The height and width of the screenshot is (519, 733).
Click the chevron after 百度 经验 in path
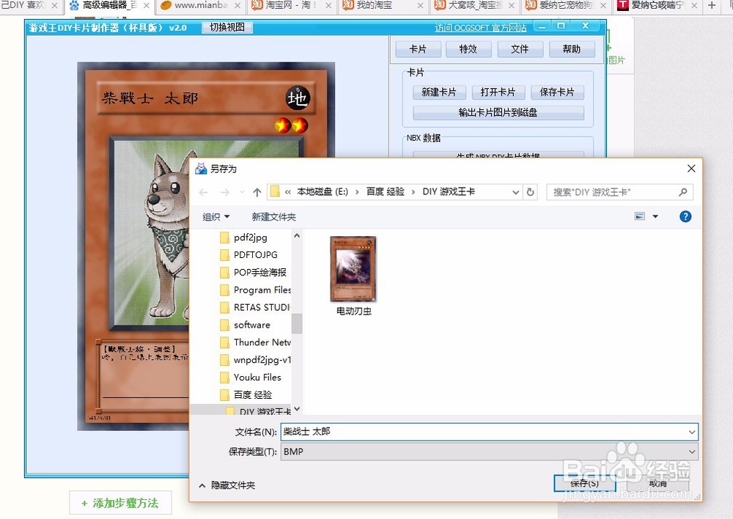pyautogui.click(x=413, y=192)
